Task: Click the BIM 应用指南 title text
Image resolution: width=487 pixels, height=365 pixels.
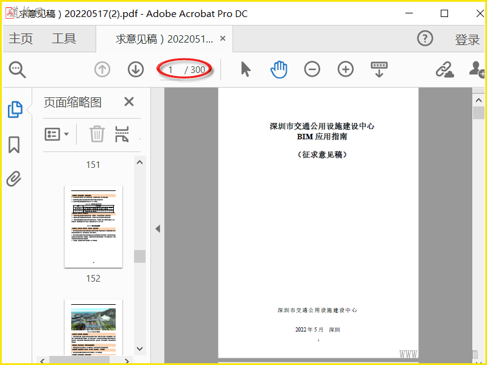Action: [322, 136]
